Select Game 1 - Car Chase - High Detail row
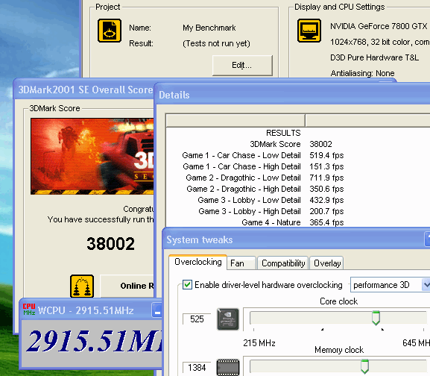Image resolution: width=430 pixels, height=376 pixels. click(298, 166)
